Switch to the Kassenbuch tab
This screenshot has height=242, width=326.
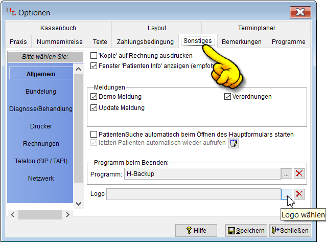tap(57, 28)
